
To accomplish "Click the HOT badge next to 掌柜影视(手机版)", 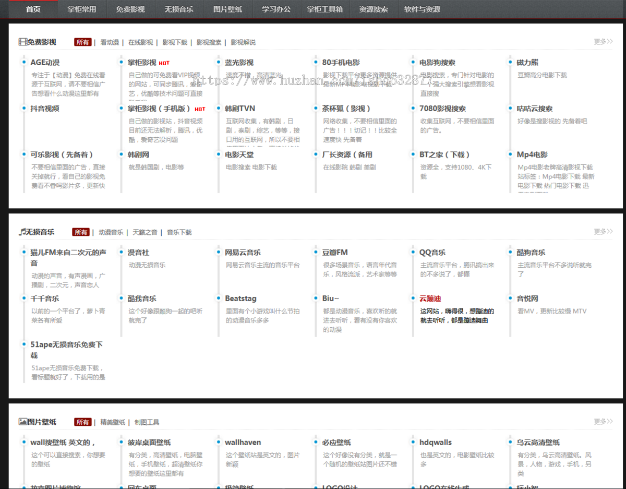I will [200, 109].
